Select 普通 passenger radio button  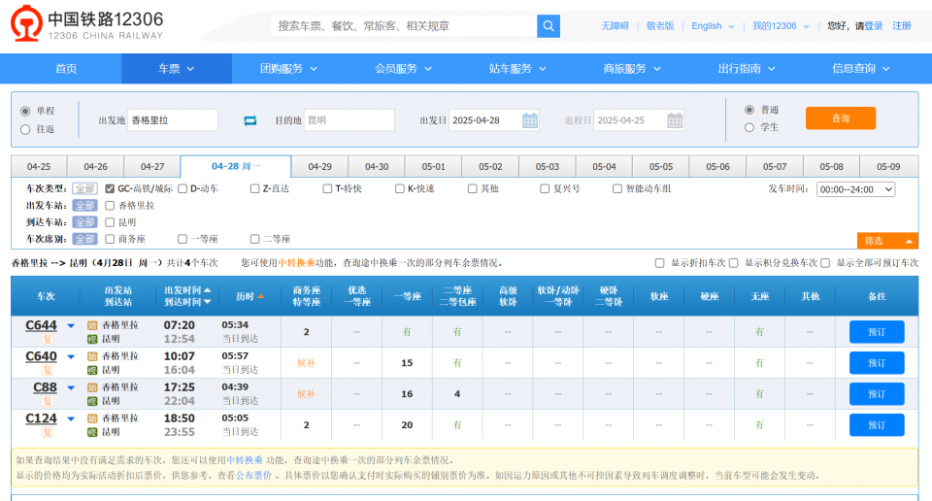[749, 110]
